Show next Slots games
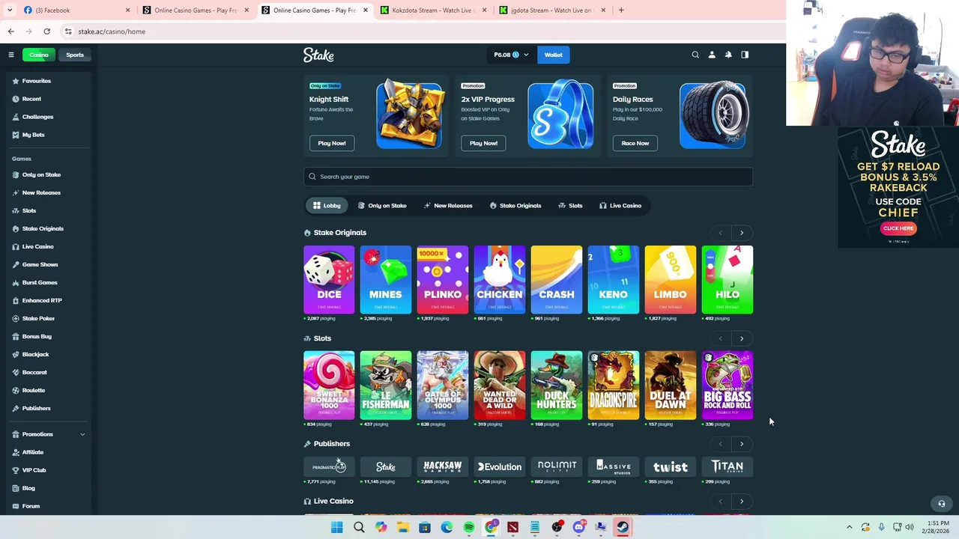Screen dimensions: 959x539 point(742,338)
